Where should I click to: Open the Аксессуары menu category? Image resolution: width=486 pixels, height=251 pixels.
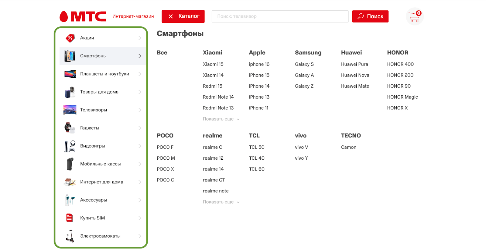pos(94,200)
